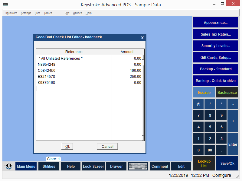Tap keypad digit 8
The image size is (242, 181).
click(x=210, y=115)
